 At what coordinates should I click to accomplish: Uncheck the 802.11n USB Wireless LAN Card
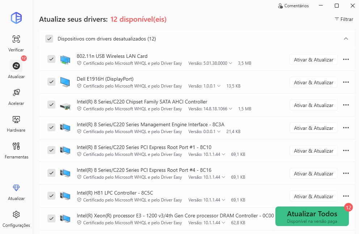point(51,59)
